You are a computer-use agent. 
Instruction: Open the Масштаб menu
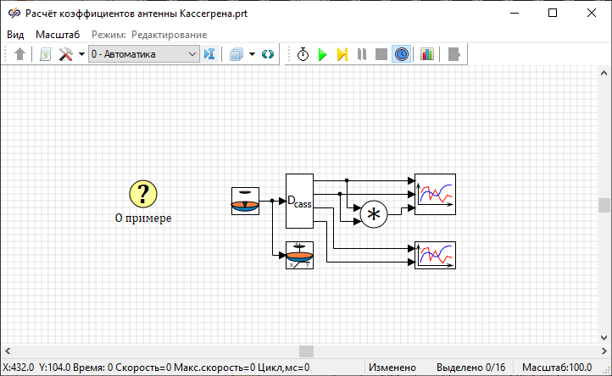pyautogui.click(x=57, y=34)
